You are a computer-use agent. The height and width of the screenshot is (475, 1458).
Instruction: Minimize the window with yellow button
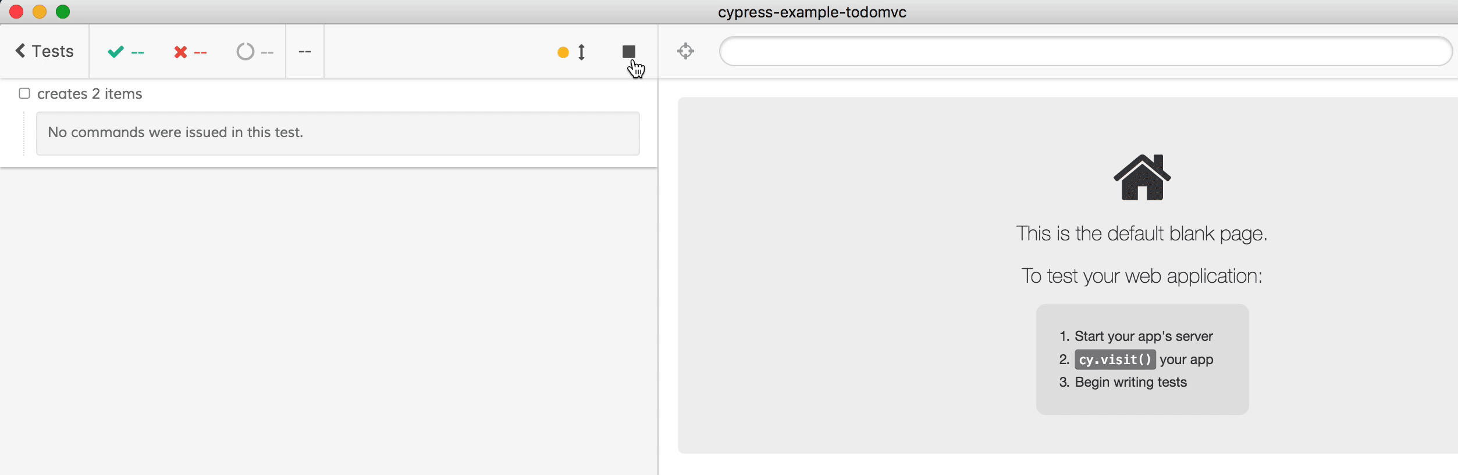point(40,12)
